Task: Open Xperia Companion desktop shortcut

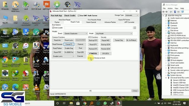Action: [x=15, y=34]
